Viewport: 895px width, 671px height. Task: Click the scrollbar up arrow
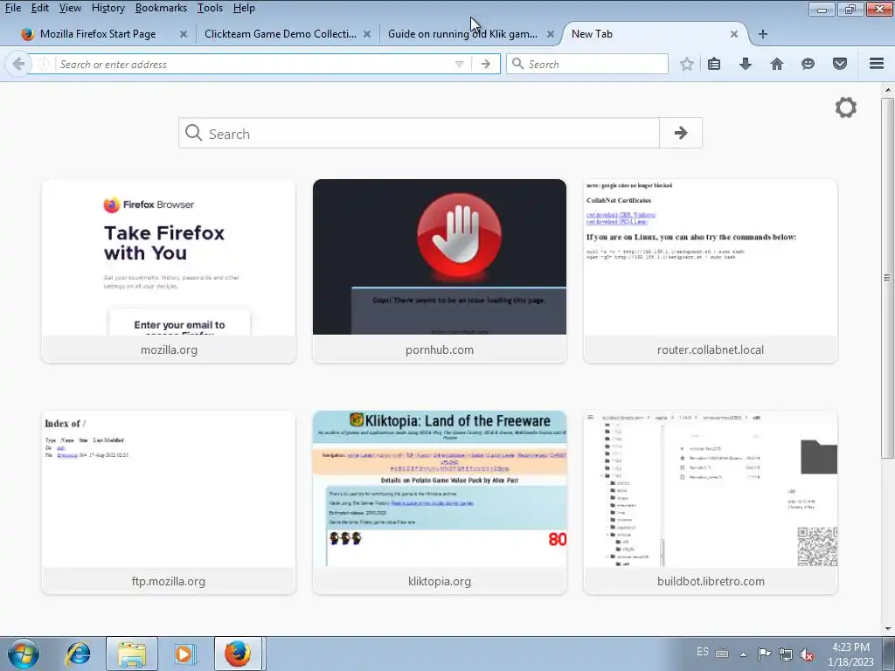pos(888,90)
